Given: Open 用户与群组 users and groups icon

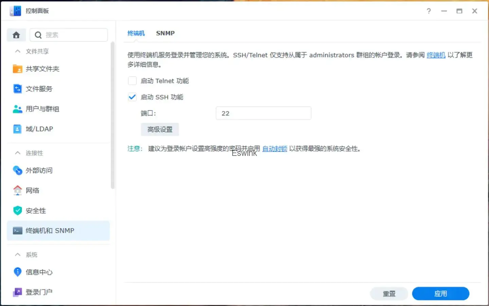Looking at the screenshot, I should click(17, 109).
